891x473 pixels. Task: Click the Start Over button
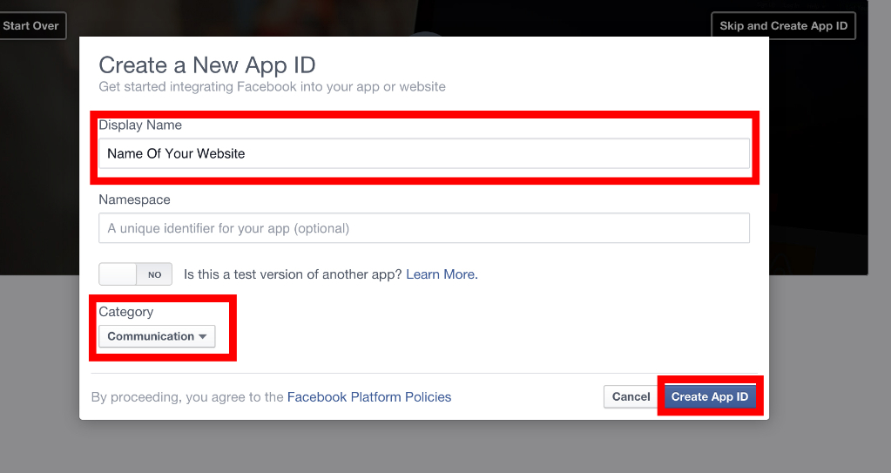click(x=31, y=26)
